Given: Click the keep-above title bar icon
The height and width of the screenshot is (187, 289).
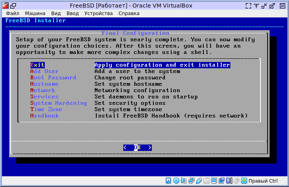Looking at the screenshot, I should click(x=256, y=6).
